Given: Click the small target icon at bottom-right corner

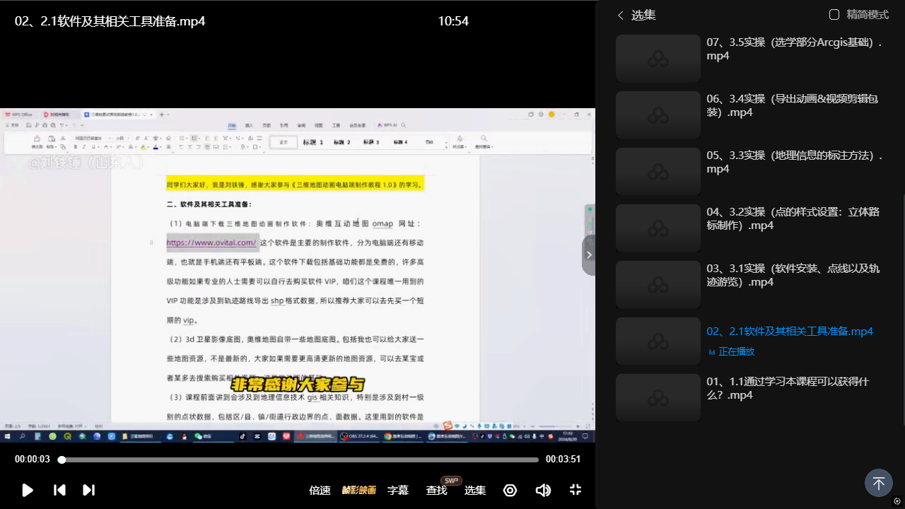Looking at the screenshot, I should coord(897,501).
